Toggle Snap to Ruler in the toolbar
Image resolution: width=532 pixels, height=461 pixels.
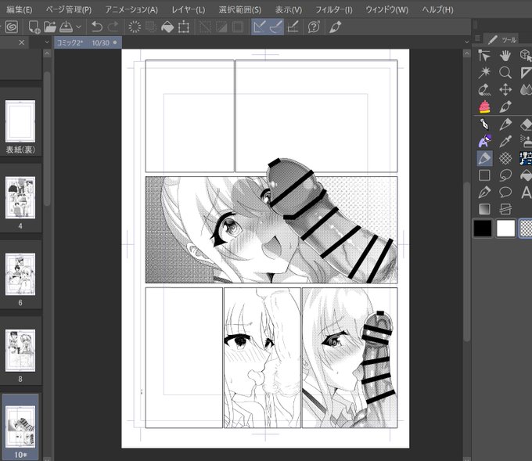(259, 27)
